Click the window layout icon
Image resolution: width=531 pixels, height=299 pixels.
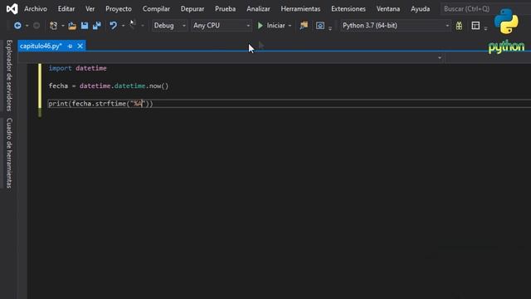[475, 26]
